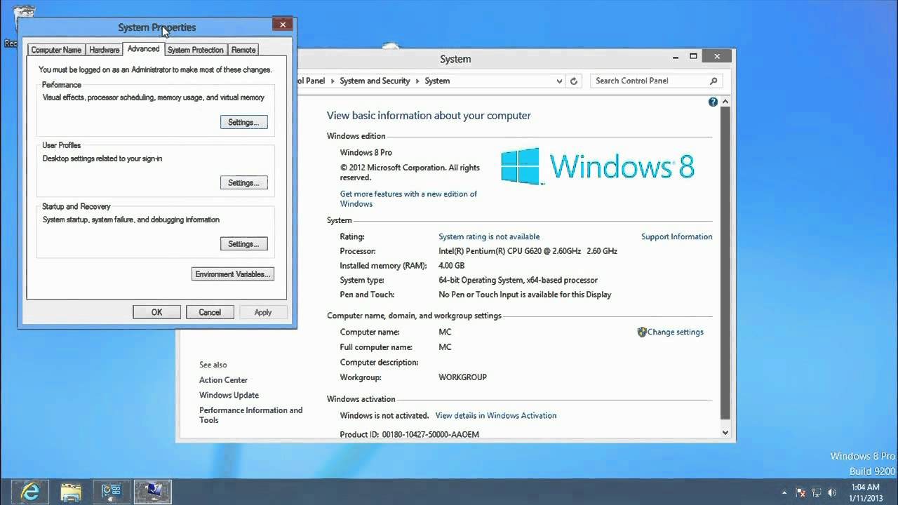Open the address bar history dropdown arrow
The height and width of the screenshot is (505, 898).
pyautogui.click(x=559, y=81)
